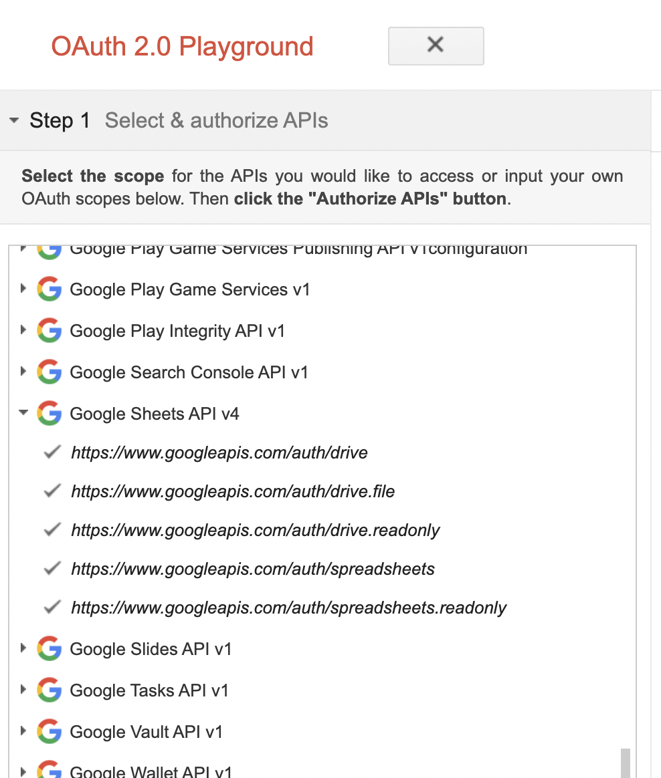Click the OAuth 2.0 Playground title
Screen dimensions: 661x778
tap(182, 46)
